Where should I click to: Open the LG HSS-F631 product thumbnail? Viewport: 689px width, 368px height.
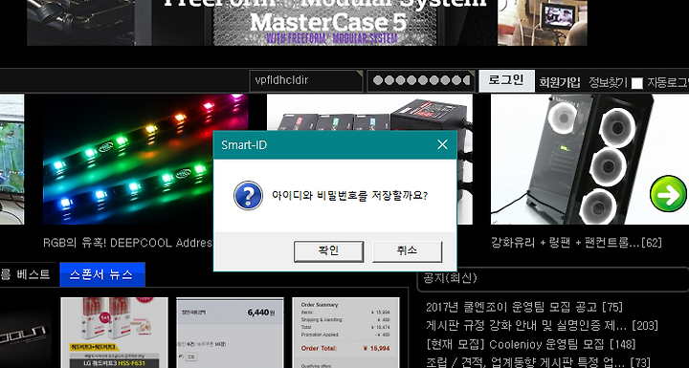coord(114,333)
